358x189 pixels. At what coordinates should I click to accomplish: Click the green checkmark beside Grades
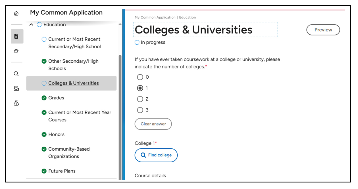click(44, 98)
